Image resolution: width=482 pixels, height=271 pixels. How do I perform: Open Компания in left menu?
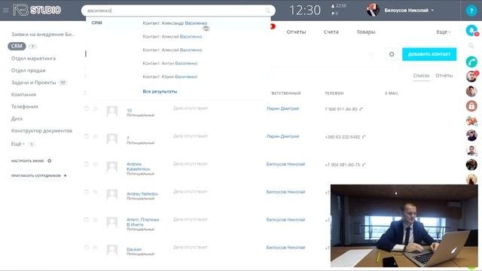(x=23, y=94)
